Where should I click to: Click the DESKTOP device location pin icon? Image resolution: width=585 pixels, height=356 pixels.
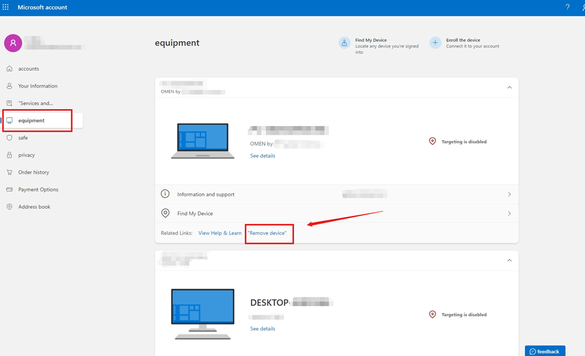coord(433,314)
